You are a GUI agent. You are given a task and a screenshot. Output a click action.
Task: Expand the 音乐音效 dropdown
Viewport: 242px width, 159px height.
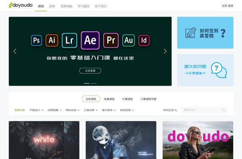[x=109, y=110]
